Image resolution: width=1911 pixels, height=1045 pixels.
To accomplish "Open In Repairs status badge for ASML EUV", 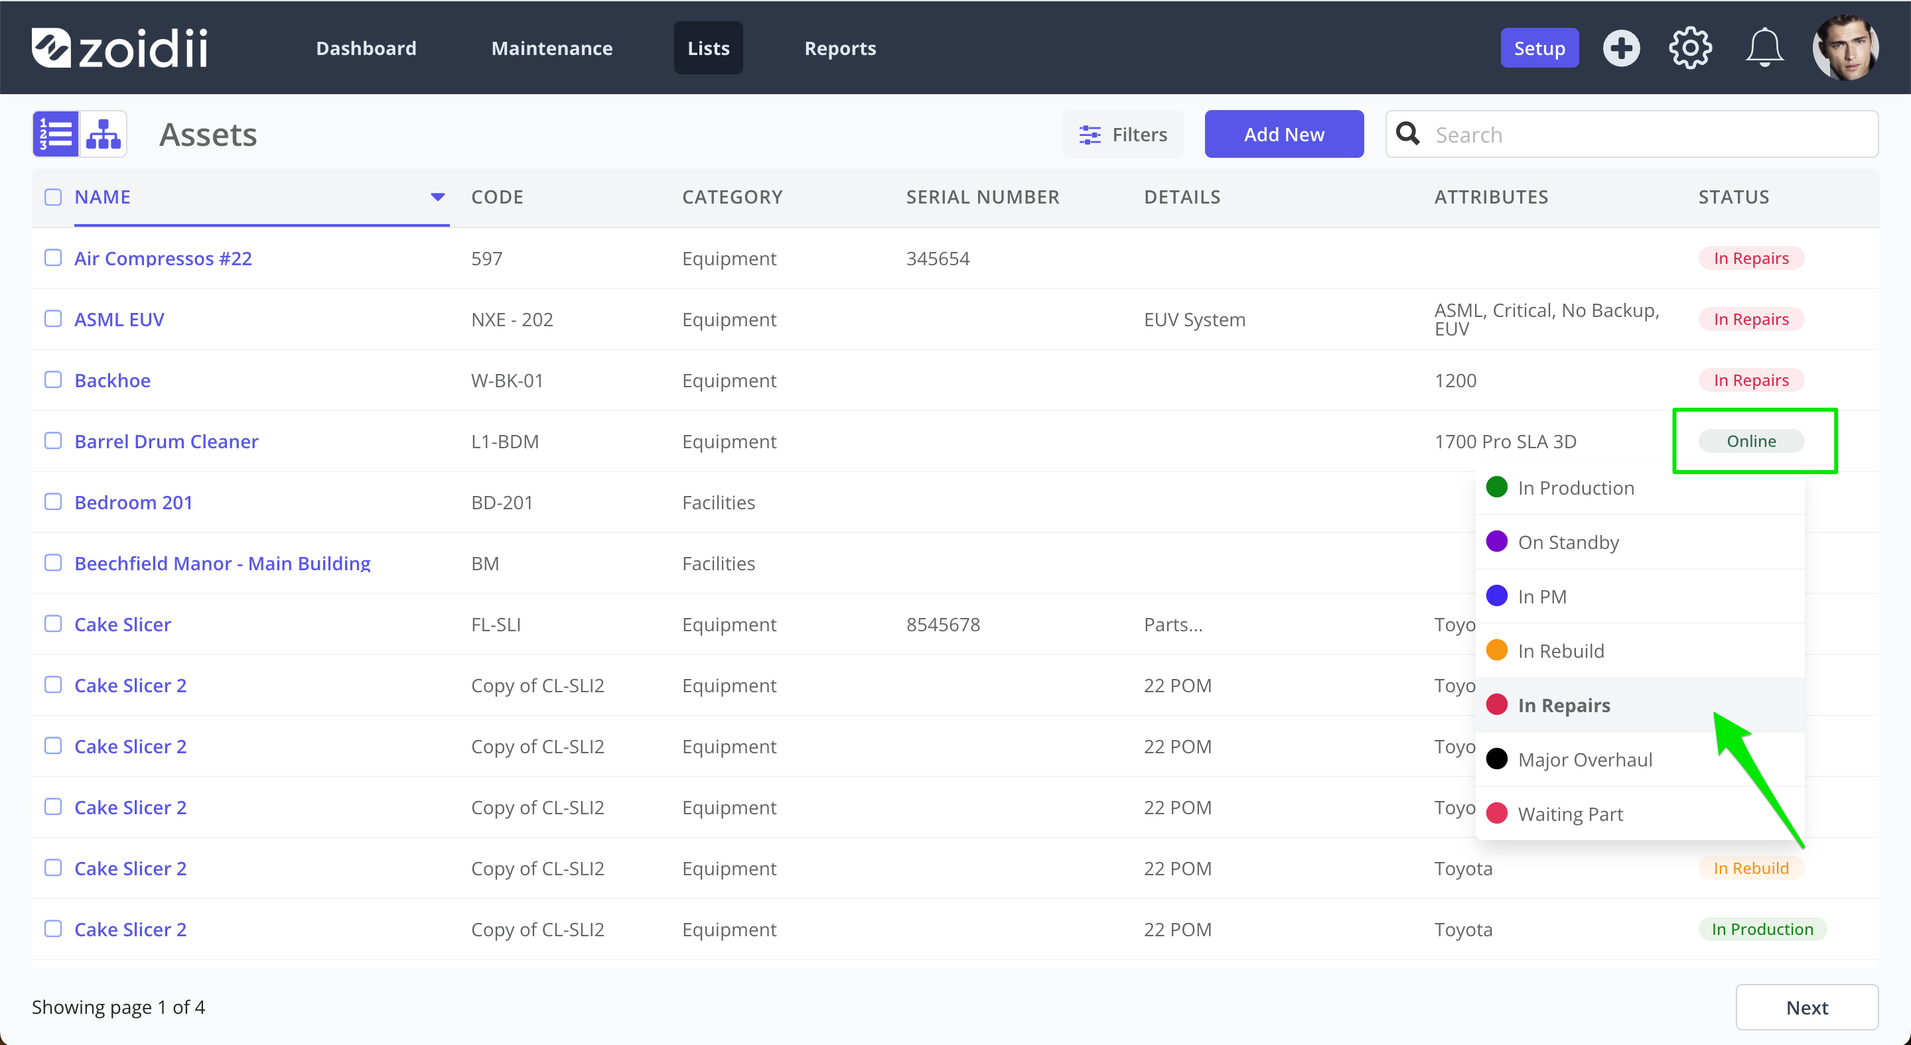I will click(x=1751, y=319).
